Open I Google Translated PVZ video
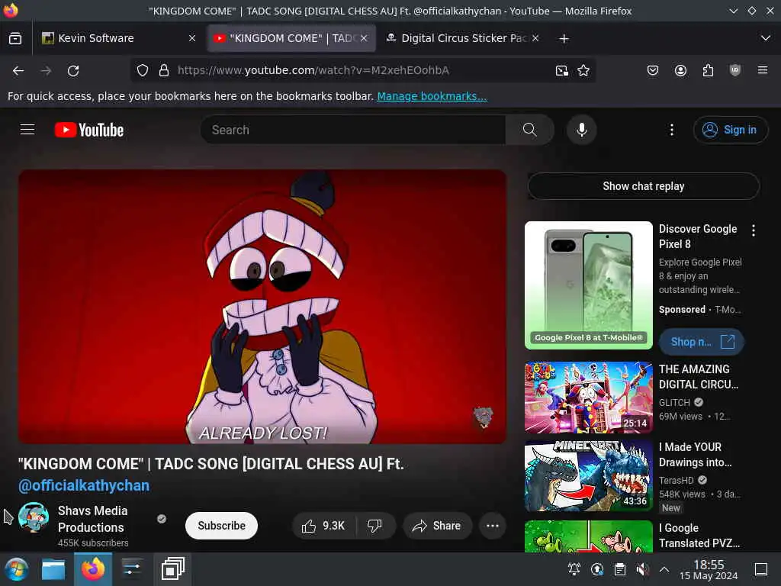This screenshot has height=586, width=781. [699, 536]
